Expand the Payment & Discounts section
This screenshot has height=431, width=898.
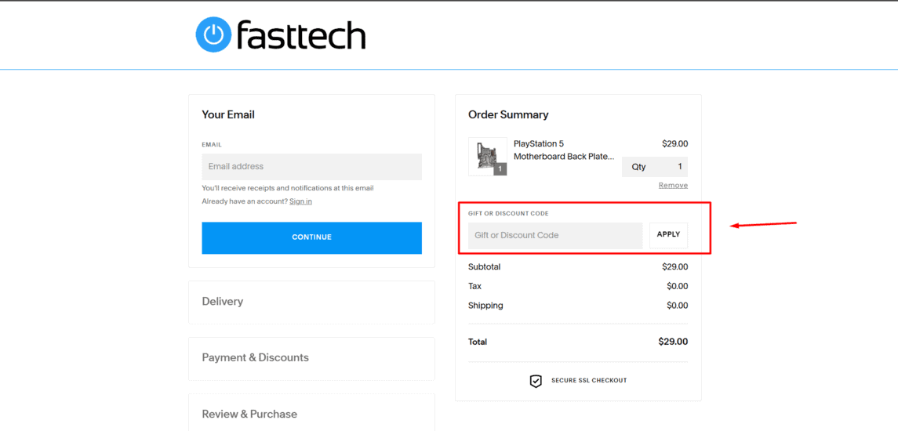pyautogui.click(x=311, y=358)
